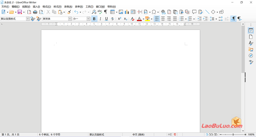This screenshot has width=256, height=137.
Task: Insert a hyperlink with the globe icon
Action: pos(163,12)
